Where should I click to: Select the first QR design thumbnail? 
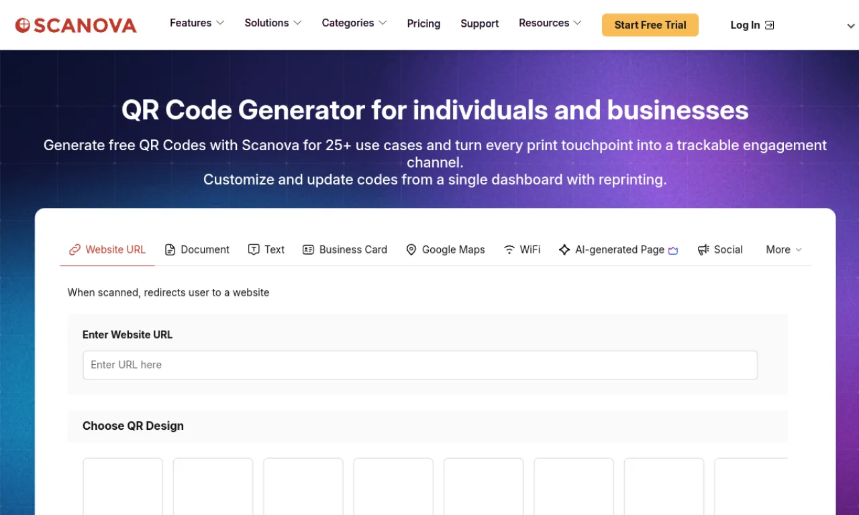pyautogui.click(x=123, y=486)
